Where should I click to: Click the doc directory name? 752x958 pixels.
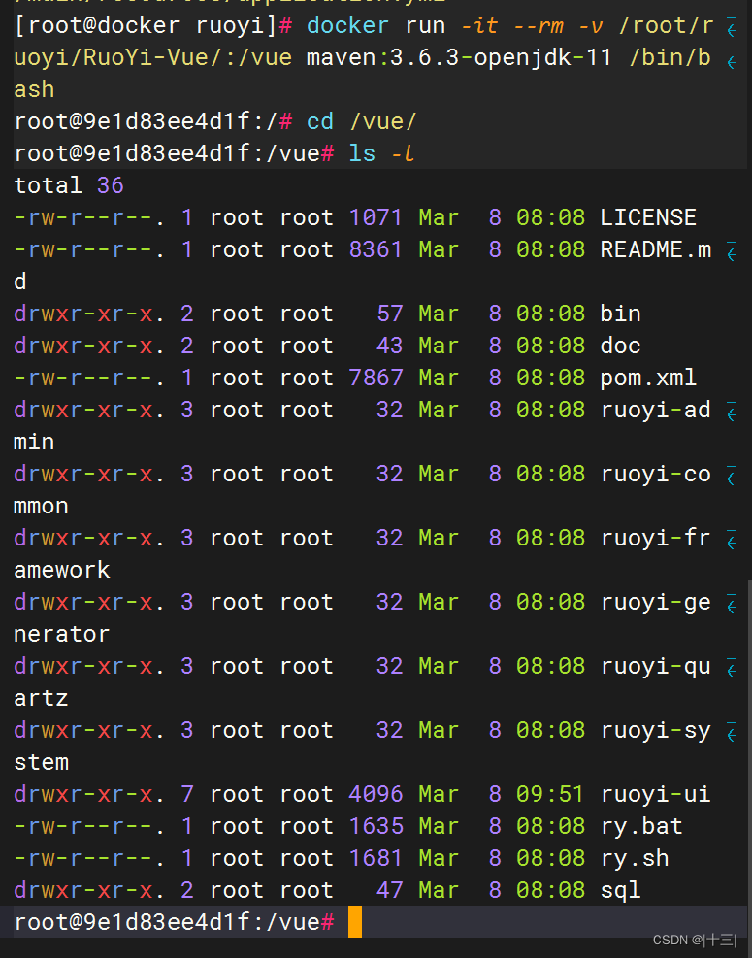click(x=620, y=346)
